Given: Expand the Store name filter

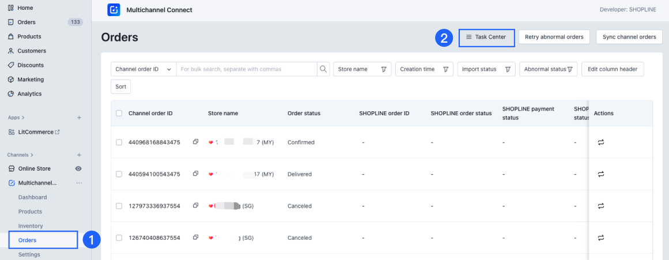Looking at the screenshot, I should (x=362, y=69).
